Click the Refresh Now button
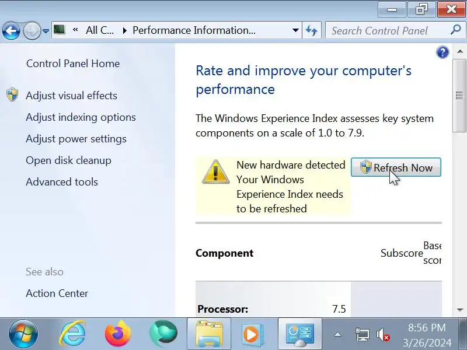The height and width of the screenshot is (350, 467). (x=396, y=167)
